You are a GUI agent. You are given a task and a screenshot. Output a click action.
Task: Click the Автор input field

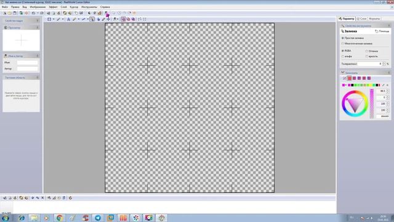[27, 68]
